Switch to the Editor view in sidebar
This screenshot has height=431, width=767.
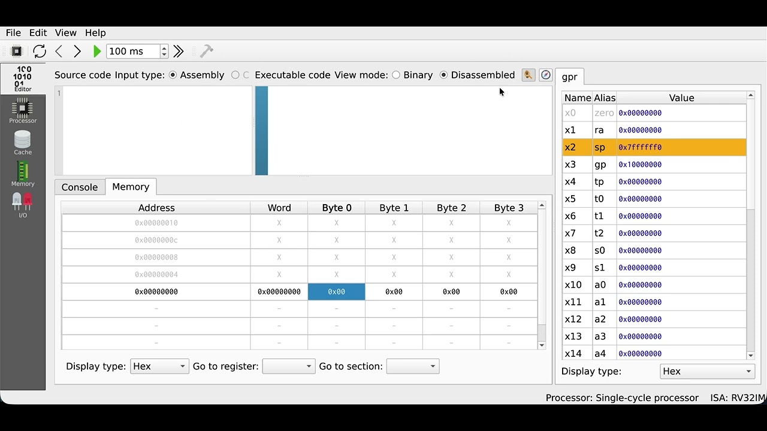point(23,79)
